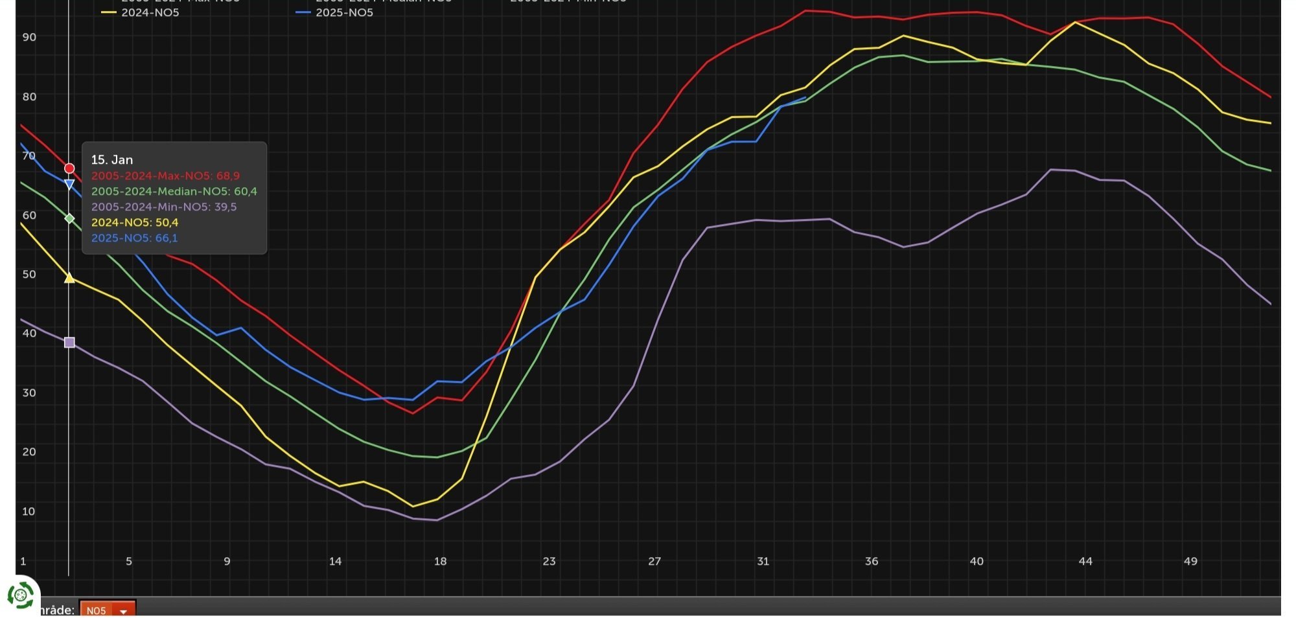Click the green circular logo icon

20,596
